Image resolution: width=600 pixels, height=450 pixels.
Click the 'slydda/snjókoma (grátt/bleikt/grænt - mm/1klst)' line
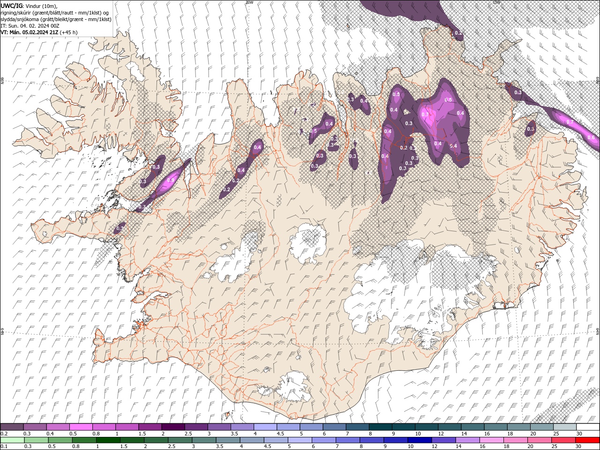click(56, 19)
